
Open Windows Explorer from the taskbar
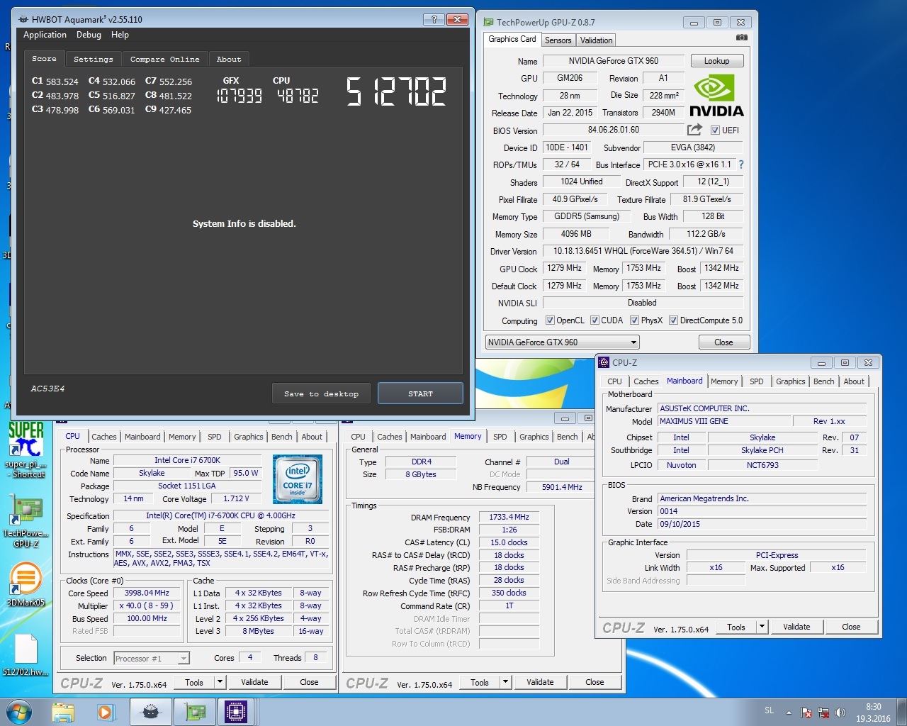point(63,712)
